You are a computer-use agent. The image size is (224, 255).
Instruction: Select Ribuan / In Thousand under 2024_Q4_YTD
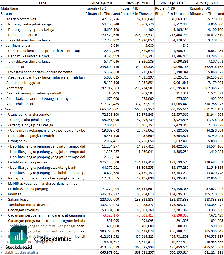103,14
